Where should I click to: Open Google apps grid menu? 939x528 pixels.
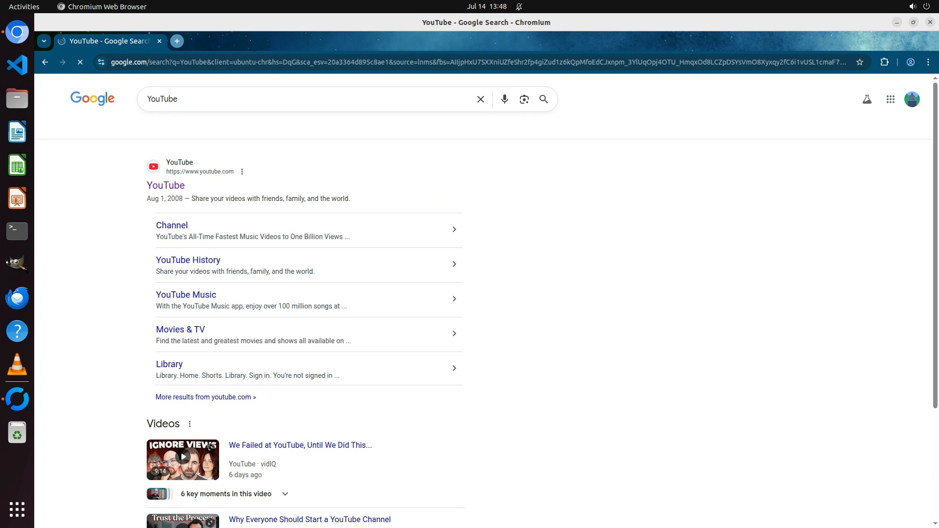pos(890,99)
